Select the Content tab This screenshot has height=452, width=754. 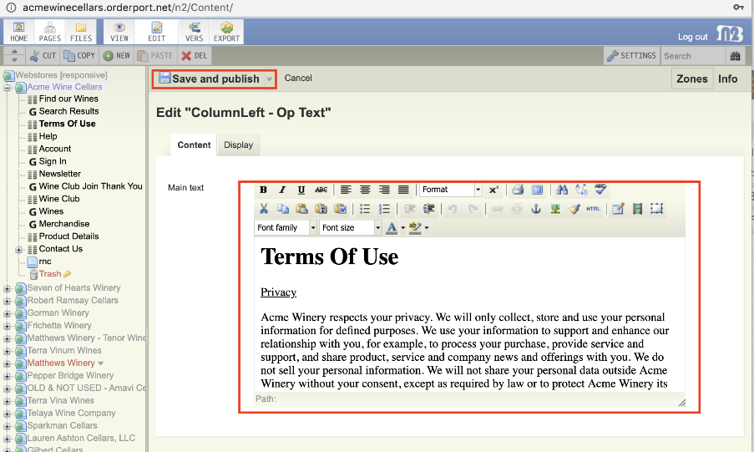tap(194, 145)
